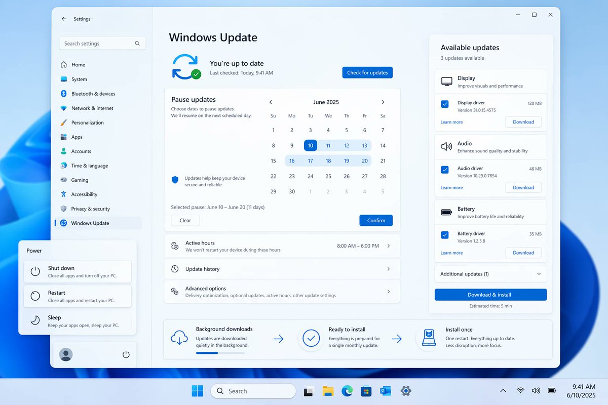Click the Gaming controller icon
608x405 pixels.
(64, 180)
